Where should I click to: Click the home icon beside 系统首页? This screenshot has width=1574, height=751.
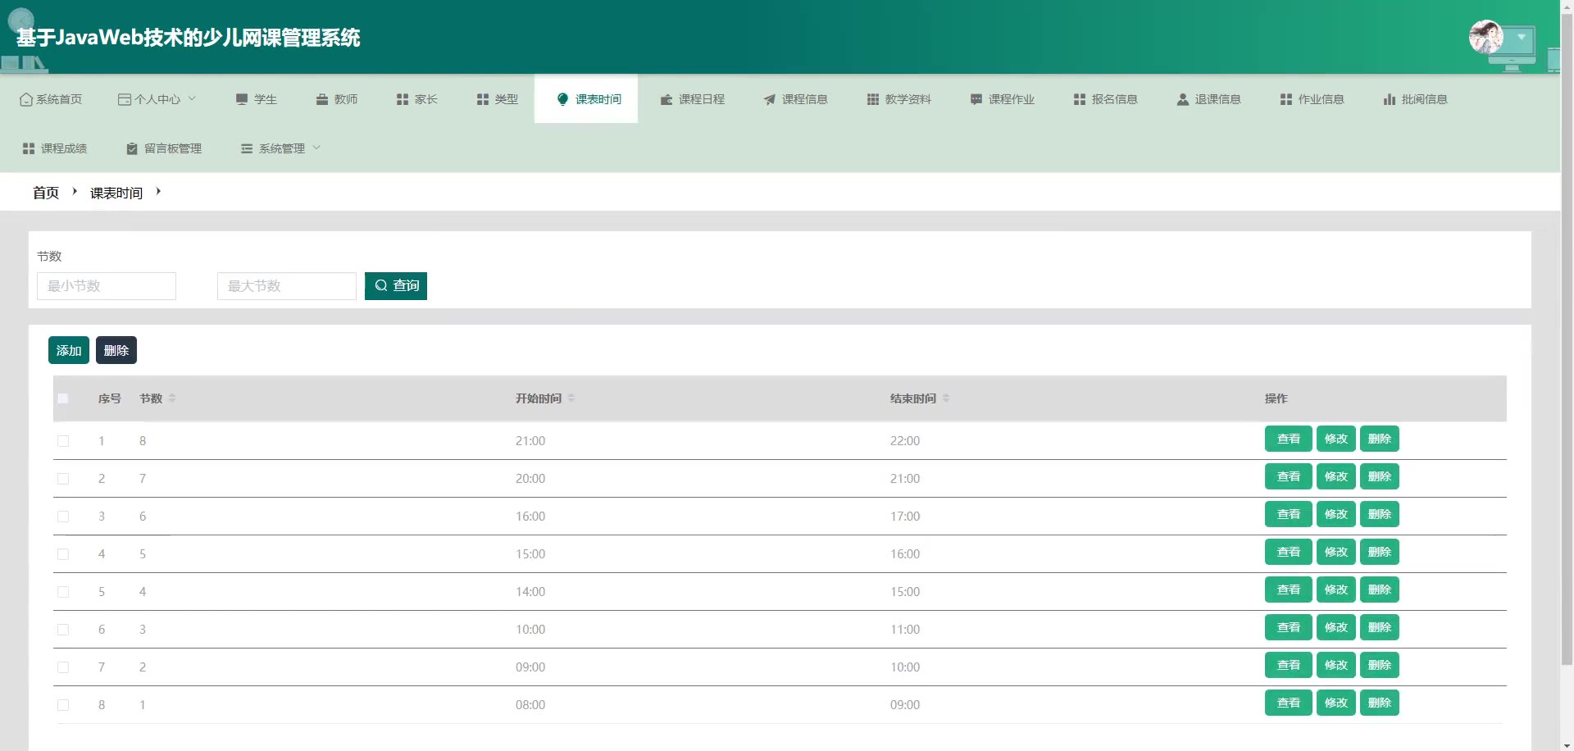(x=26, y=99)
